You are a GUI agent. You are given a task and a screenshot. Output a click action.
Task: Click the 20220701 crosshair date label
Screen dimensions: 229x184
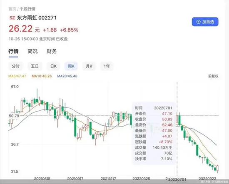pos(177,179)
